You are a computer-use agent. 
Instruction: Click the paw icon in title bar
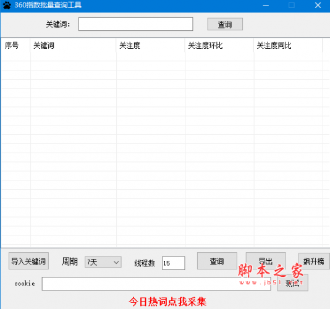[7, 6]
